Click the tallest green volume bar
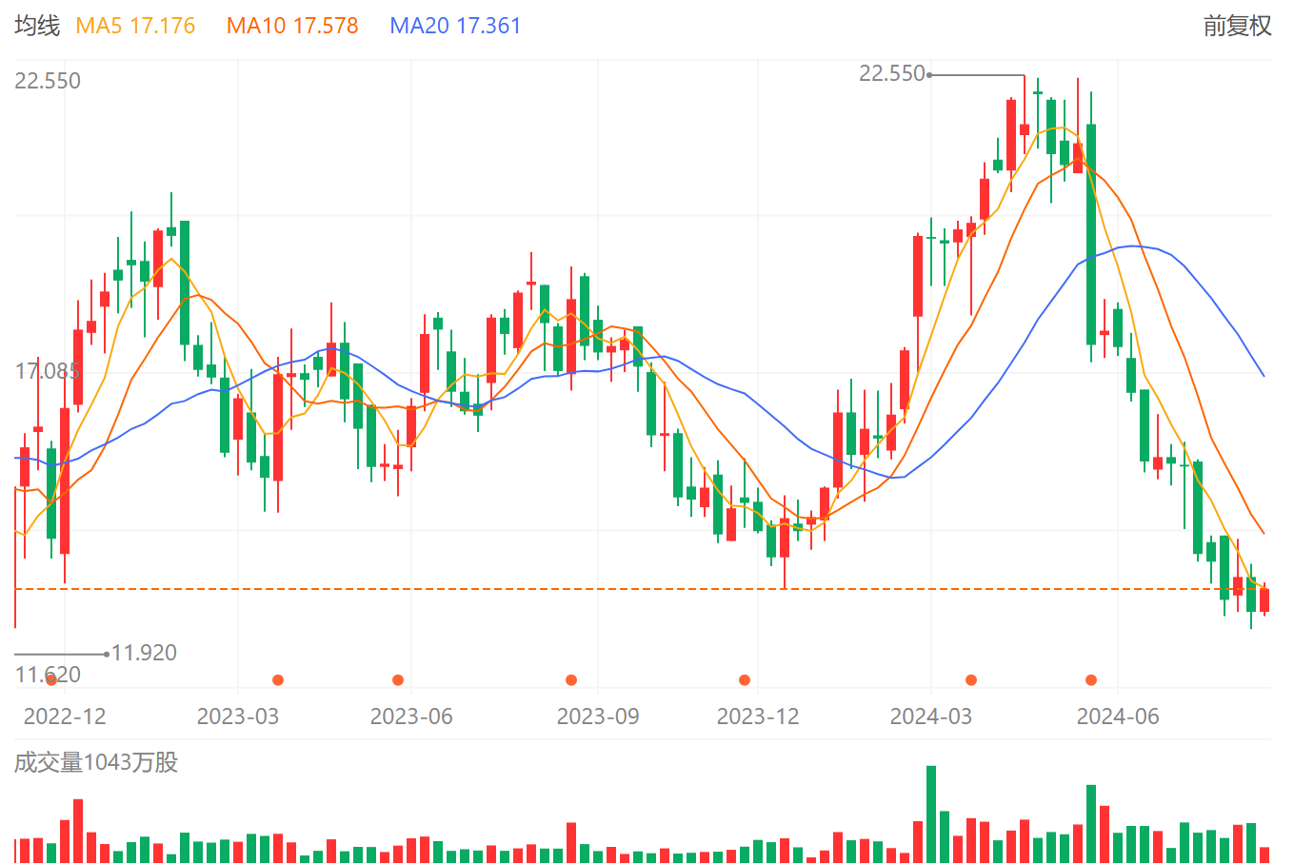1314x864 pixels. point(931,814)
